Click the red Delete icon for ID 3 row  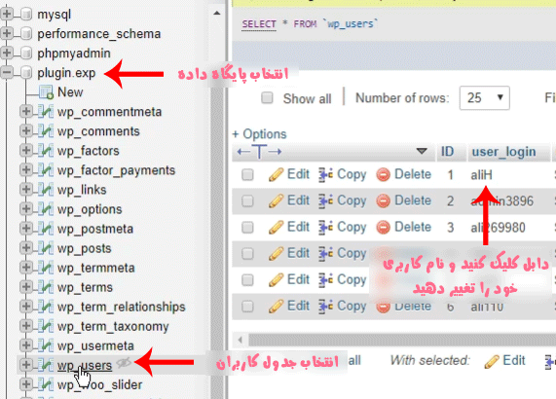383,227
